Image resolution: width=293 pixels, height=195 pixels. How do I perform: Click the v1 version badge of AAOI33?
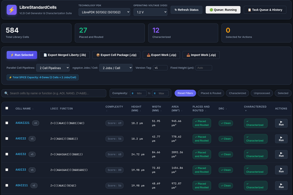[x=32, y=170]
